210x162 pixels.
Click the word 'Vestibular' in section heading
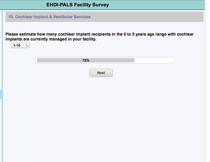(63, 17)
